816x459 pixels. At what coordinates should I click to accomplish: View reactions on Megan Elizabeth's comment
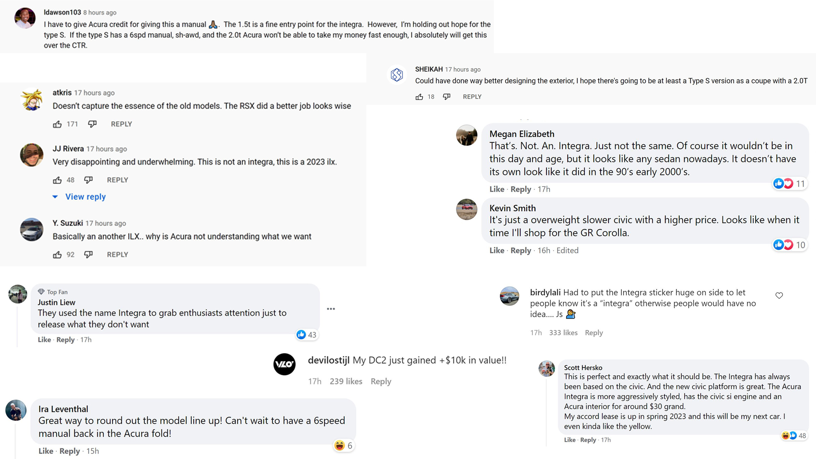(x=789, y=184)
